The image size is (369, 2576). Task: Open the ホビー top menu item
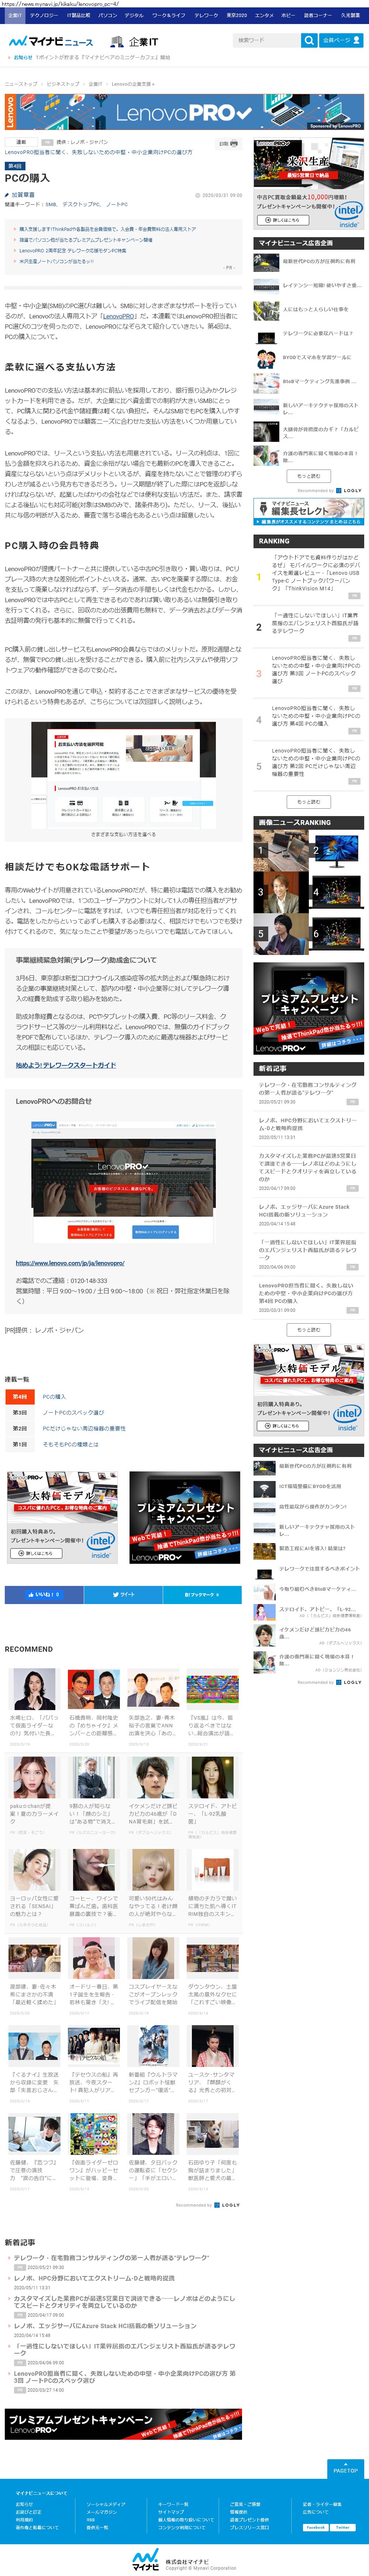[288, 16]
